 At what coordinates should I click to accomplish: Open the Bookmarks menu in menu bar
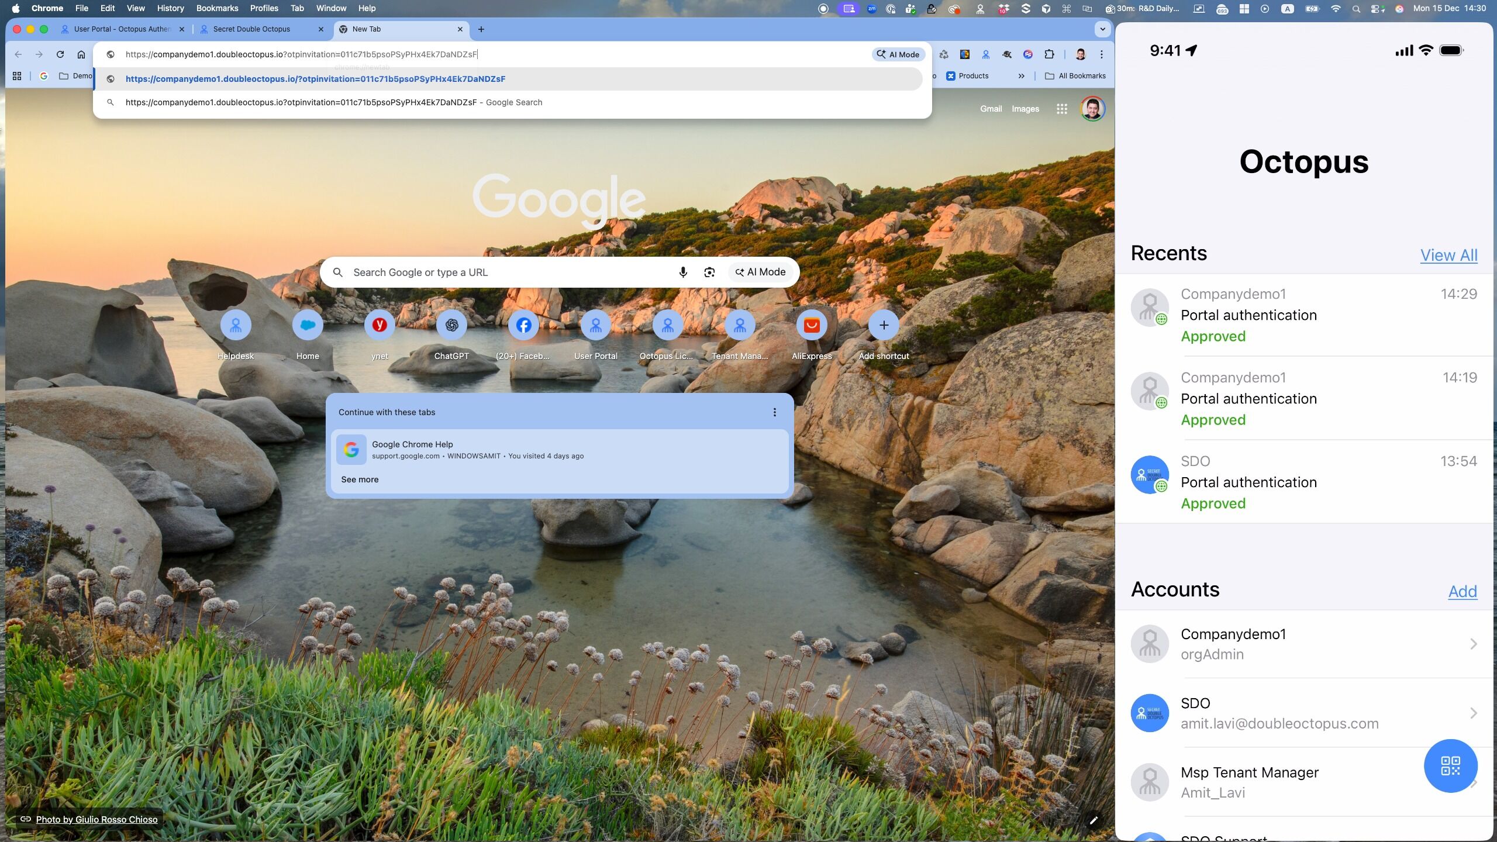coord(217,8)
